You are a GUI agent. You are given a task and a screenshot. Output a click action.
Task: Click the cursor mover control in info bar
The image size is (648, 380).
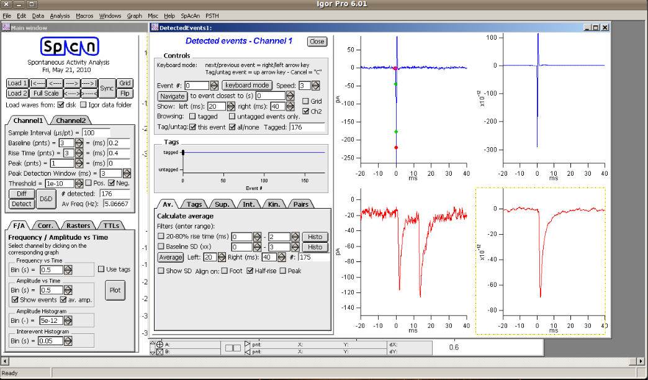tap(233, 348)
